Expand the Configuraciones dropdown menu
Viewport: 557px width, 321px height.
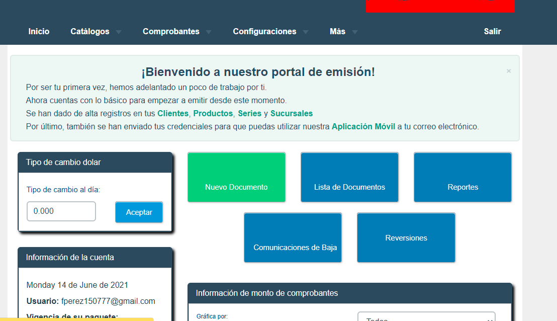point(270,31)
